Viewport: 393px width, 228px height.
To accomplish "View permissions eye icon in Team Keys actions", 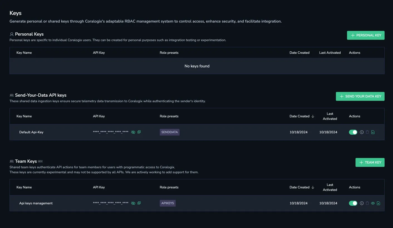I will (x=373, y=203).
